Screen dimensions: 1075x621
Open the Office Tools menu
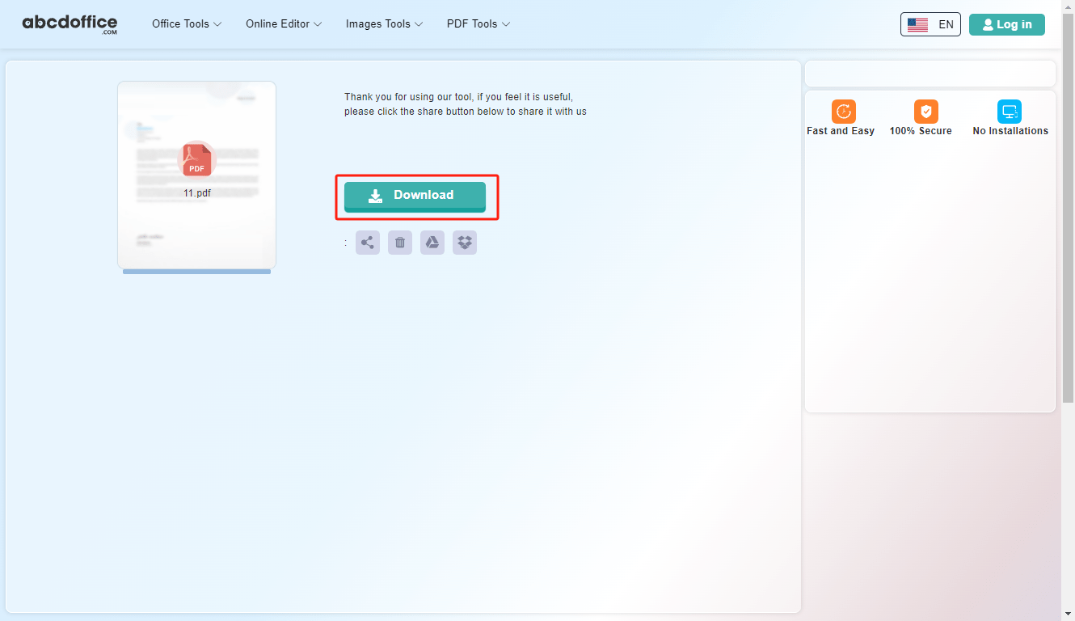pos(187,24)
